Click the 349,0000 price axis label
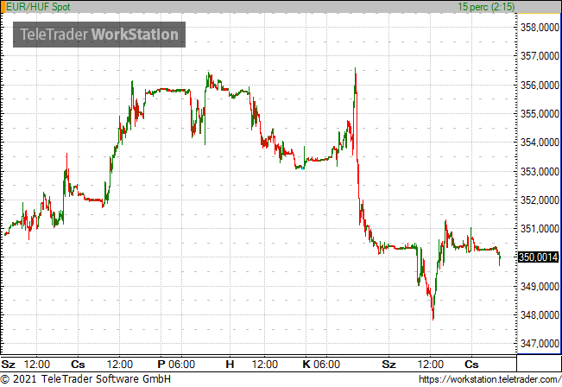This screenshot has height=387, width=562. pos(540,286)
